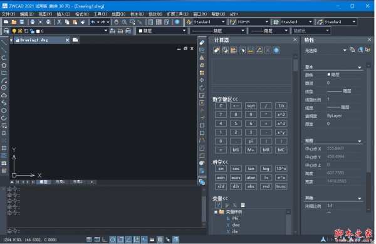Open the Layer Properties Manager icon
The height and width of the screenshot is (244, 376).
coord(6,31)
